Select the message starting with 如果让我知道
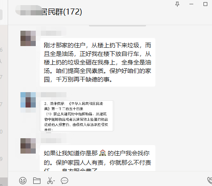Screen dimensions: 212x186 point(97,158)
